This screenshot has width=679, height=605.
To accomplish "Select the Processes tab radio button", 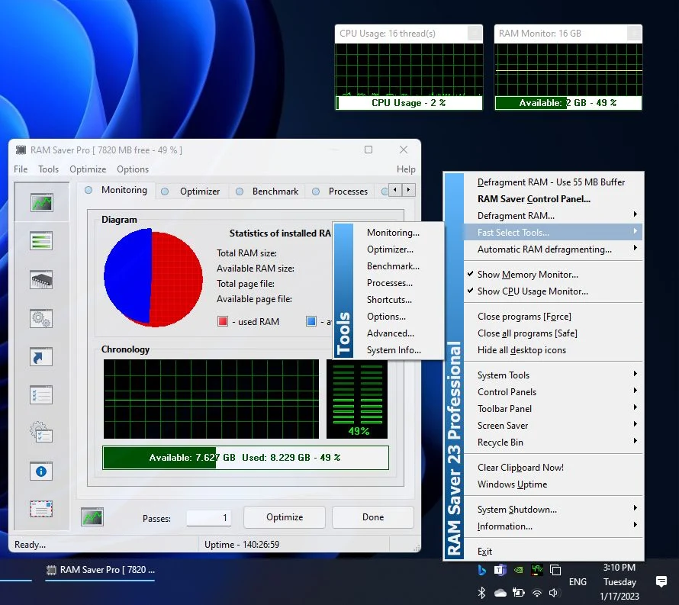I will [x=316, y=191].
